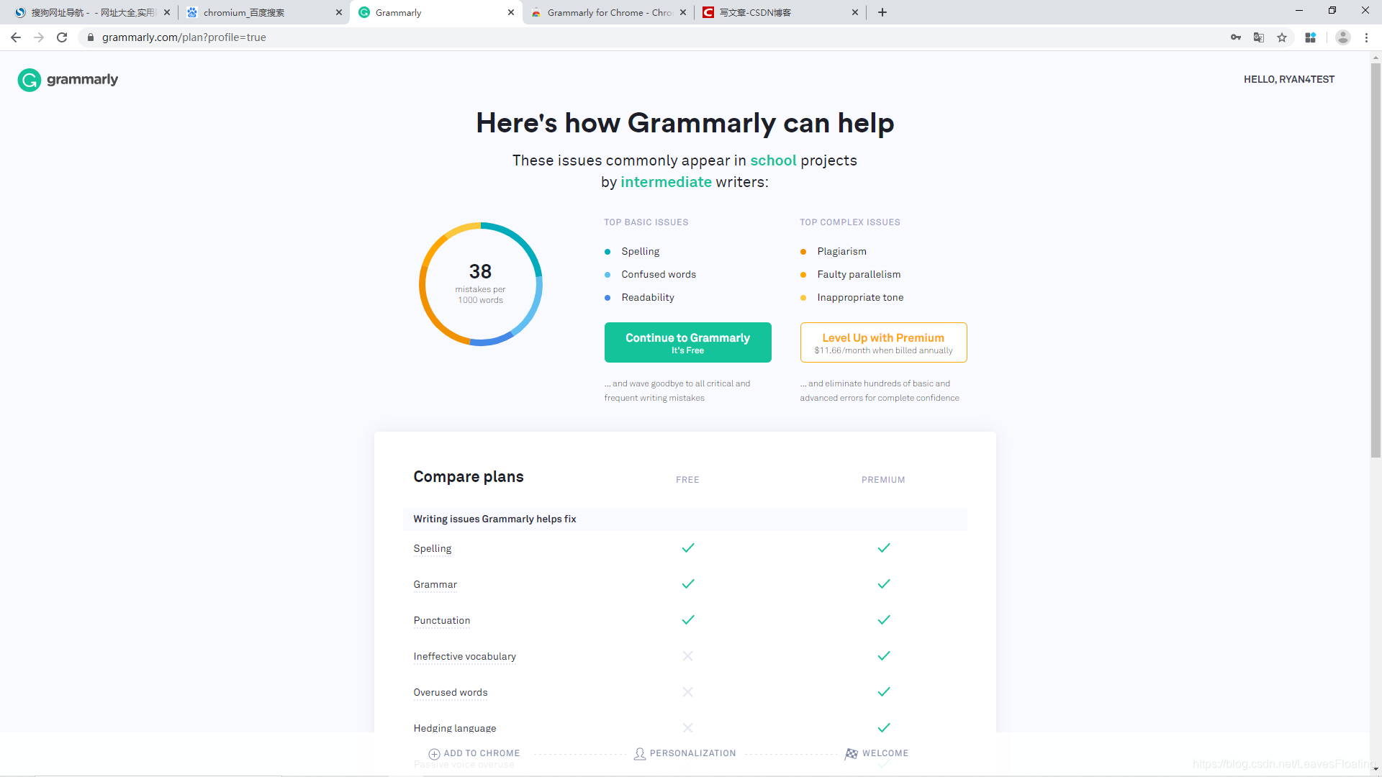1382x777 pixels.
Task: Click Ineffective vocabulary feature label
Action: [464, 656]
